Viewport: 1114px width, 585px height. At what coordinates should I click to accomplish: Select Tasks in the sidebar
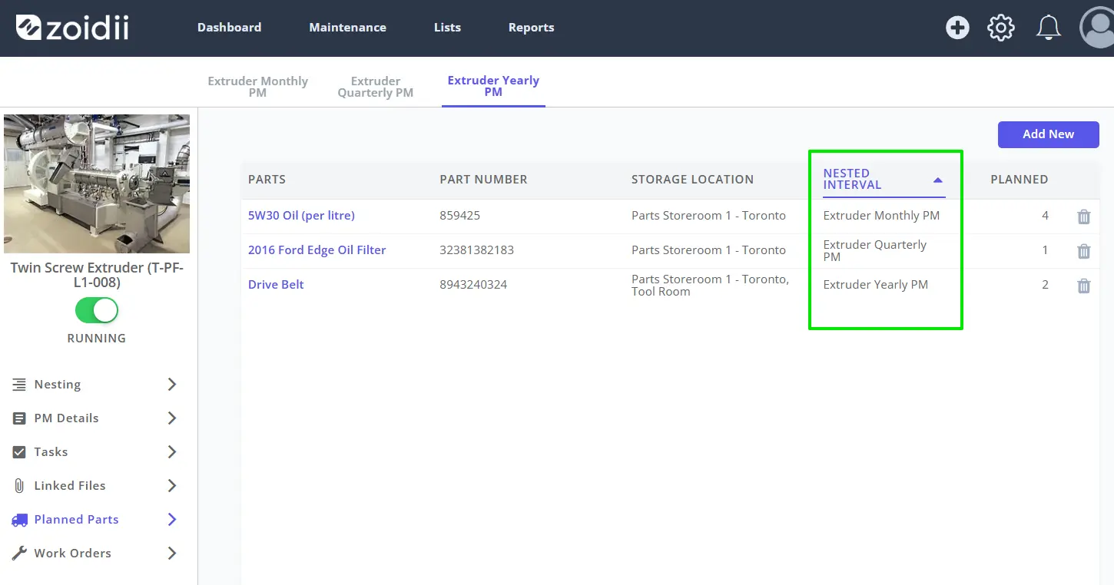[x=51, y=452]
